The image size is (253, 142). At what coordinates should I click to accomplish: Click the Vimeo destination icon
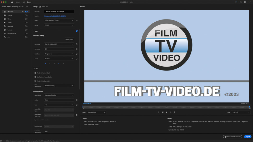click(5, 19)
